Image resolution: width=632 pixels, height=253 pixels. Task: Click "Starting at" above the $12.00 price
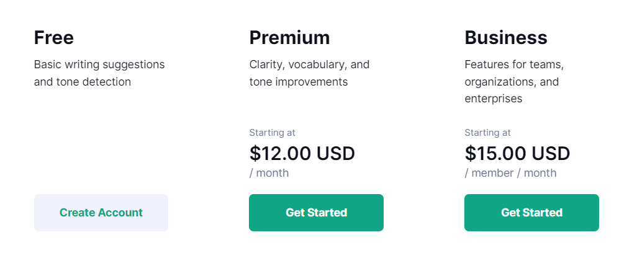click(272, 132)
